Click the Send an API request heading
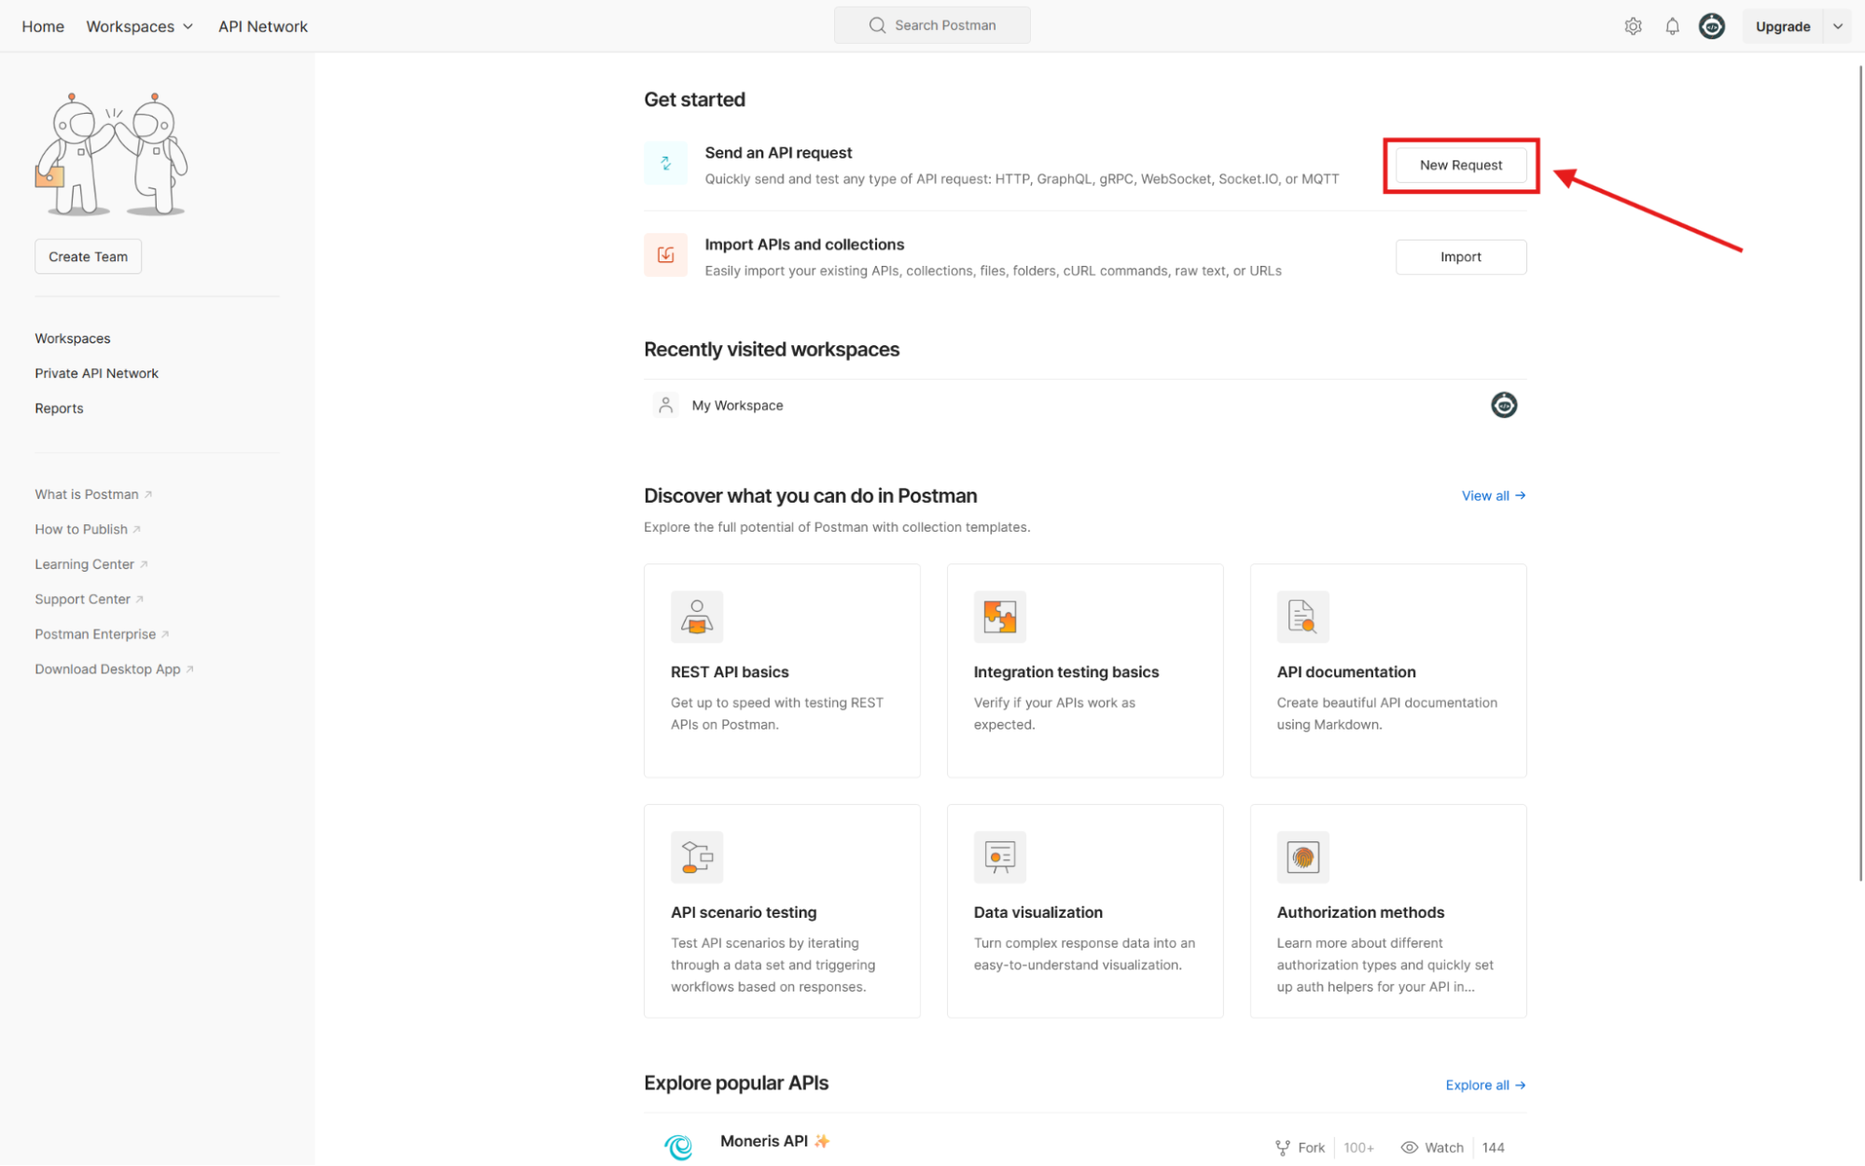This screenshot has height=1166, width=1865. pyautogui.click(x=778, y=153)
